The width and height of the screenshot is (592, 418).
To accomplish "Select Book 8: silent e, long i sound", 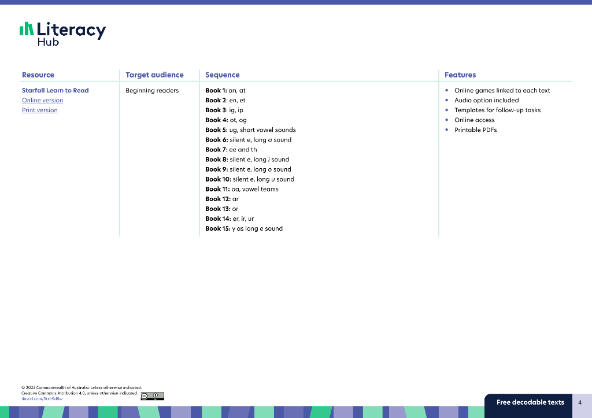I will (247, 160).
